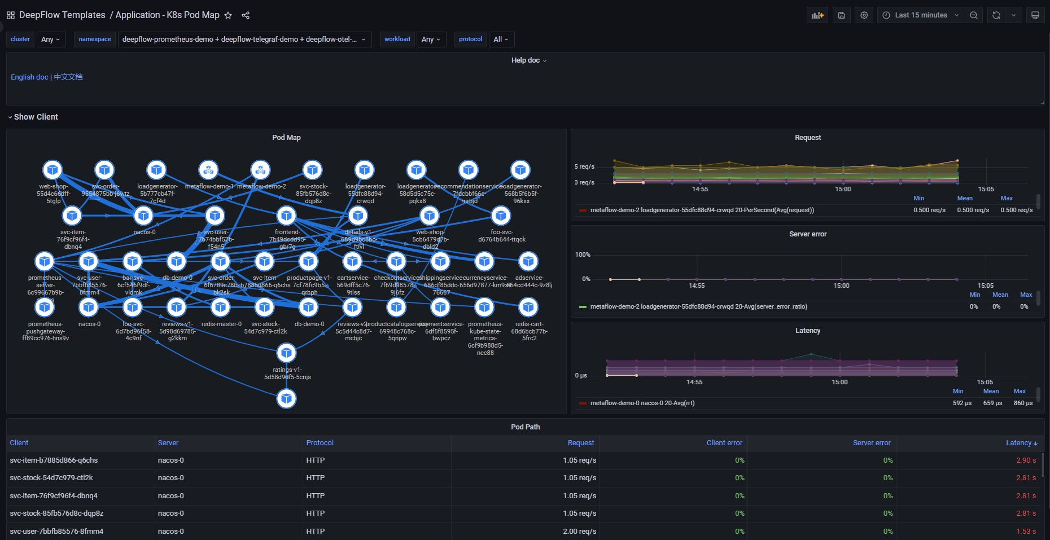Select adservice pod node
Viewport: 1050px width, 540px height.
528,261
